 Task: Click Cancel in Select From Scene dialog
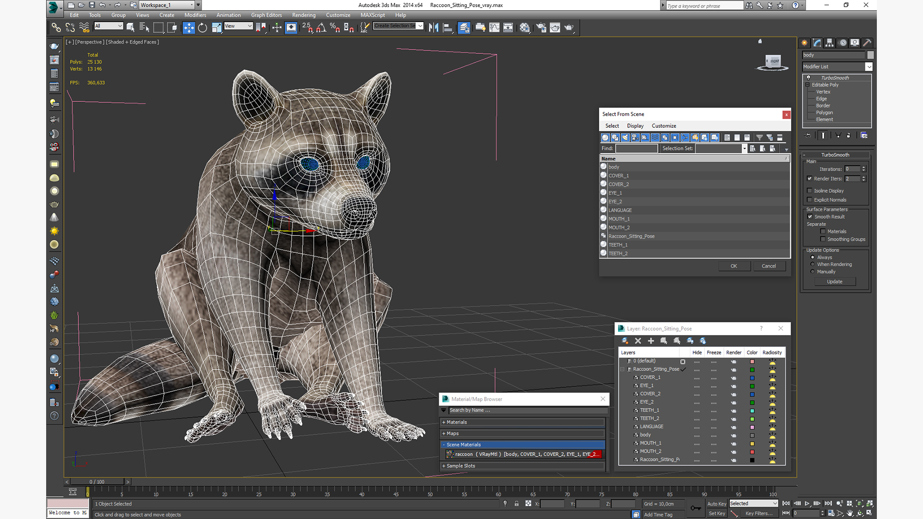[x=769, y=266]
